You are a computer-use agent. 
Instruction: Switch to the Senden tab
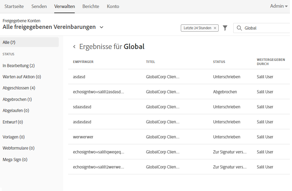click(39, 6)
